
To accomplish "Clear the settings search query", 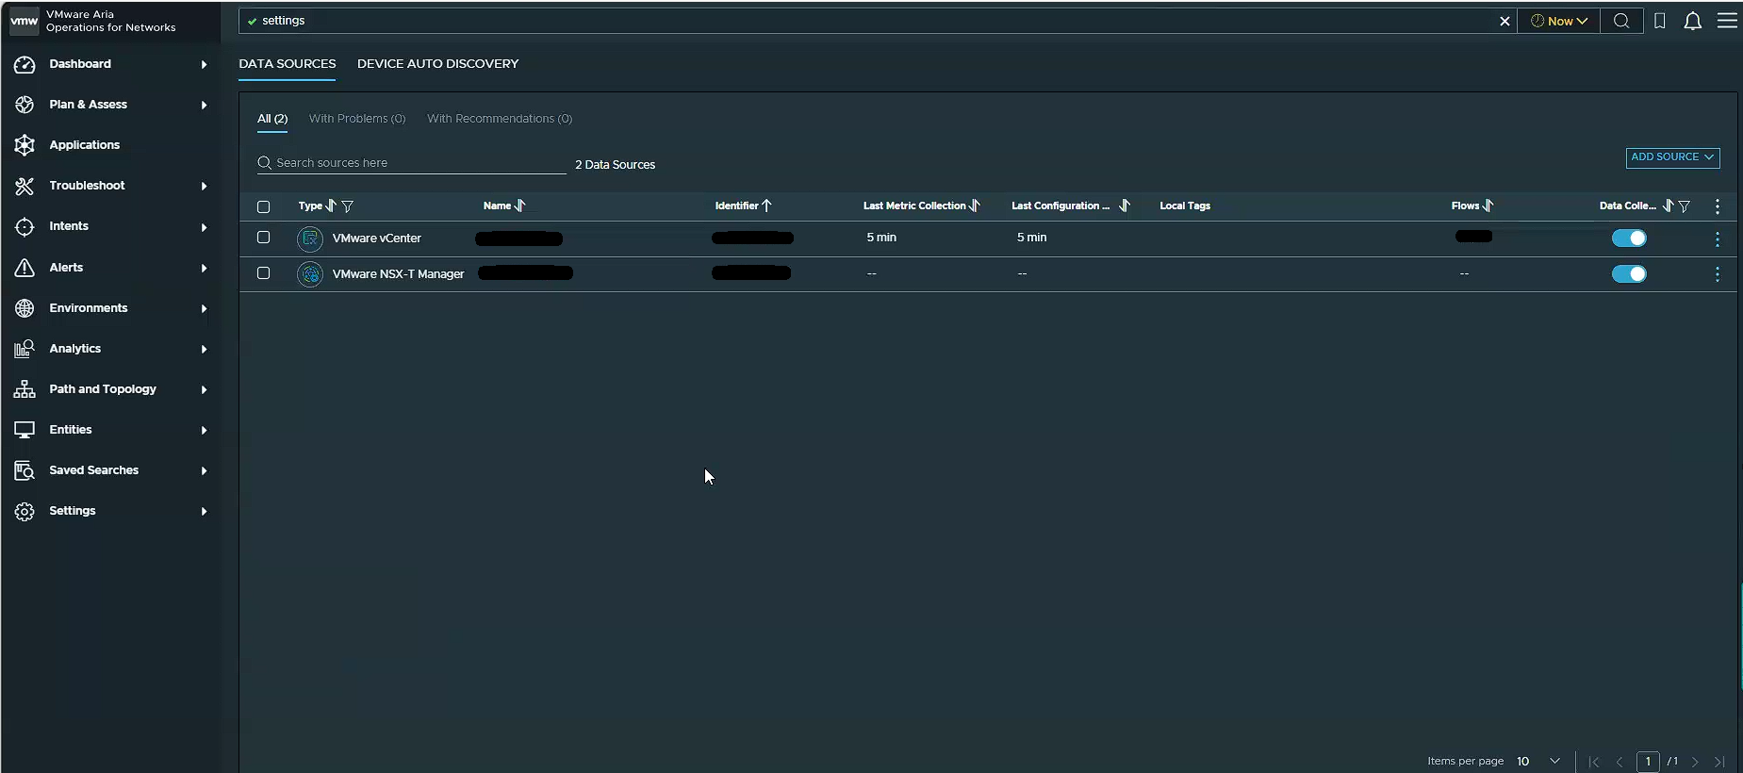I will pyautogui.click(x=1505, y=21).
